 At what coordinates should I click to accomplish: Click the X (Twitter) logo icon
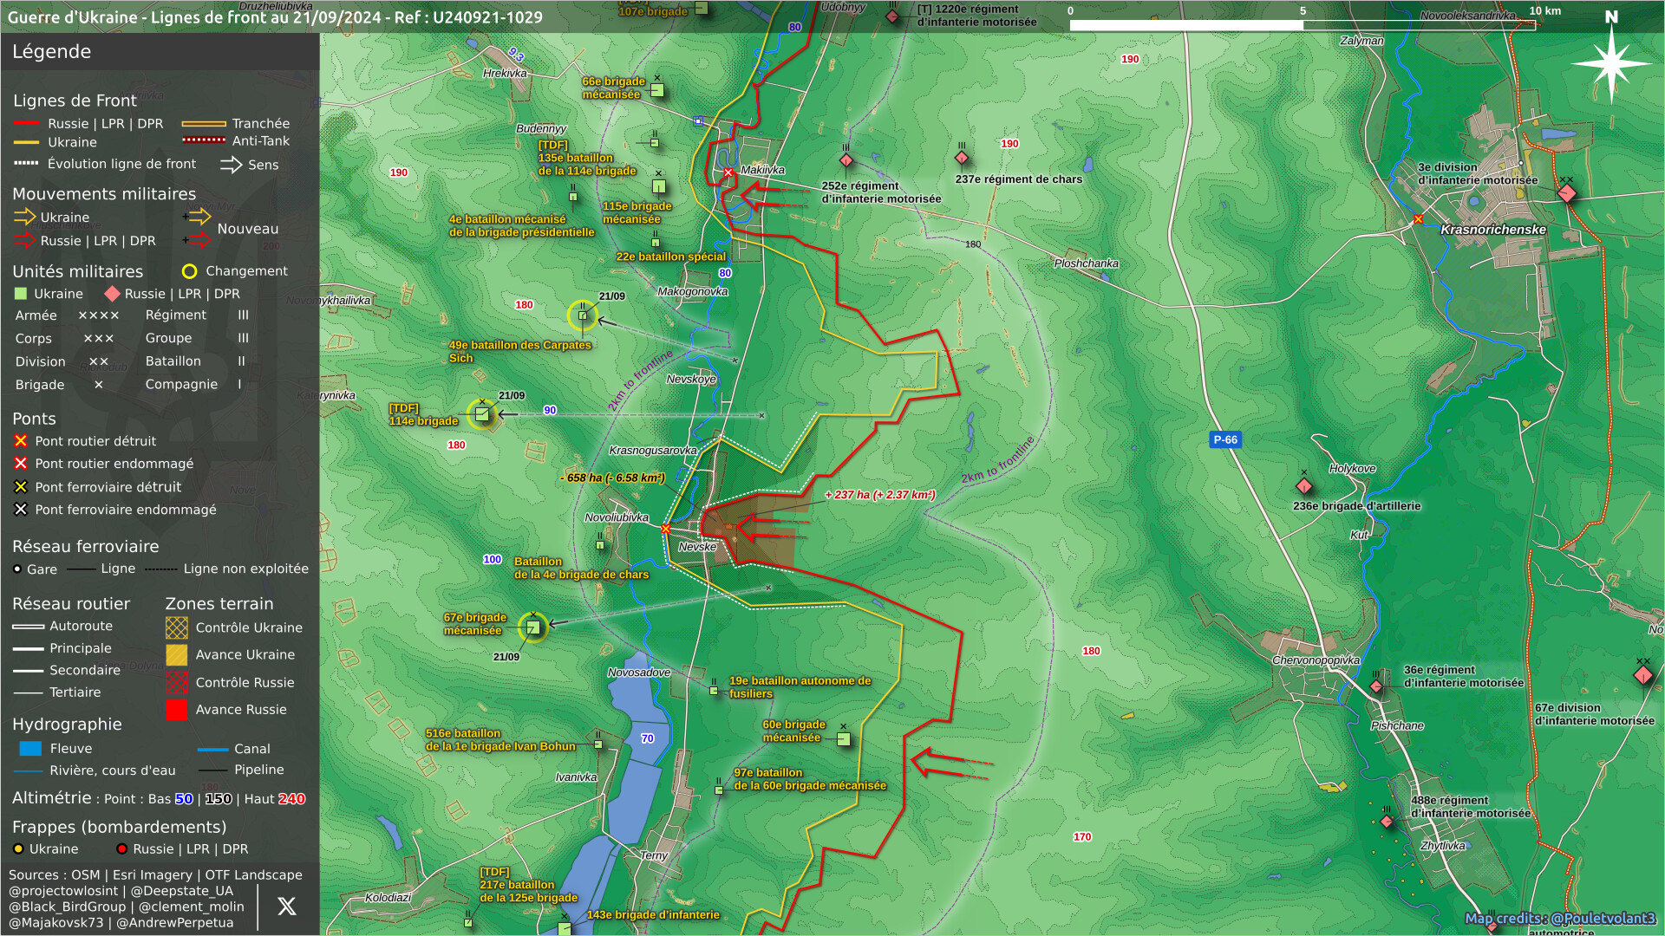(x=286, y=907)
